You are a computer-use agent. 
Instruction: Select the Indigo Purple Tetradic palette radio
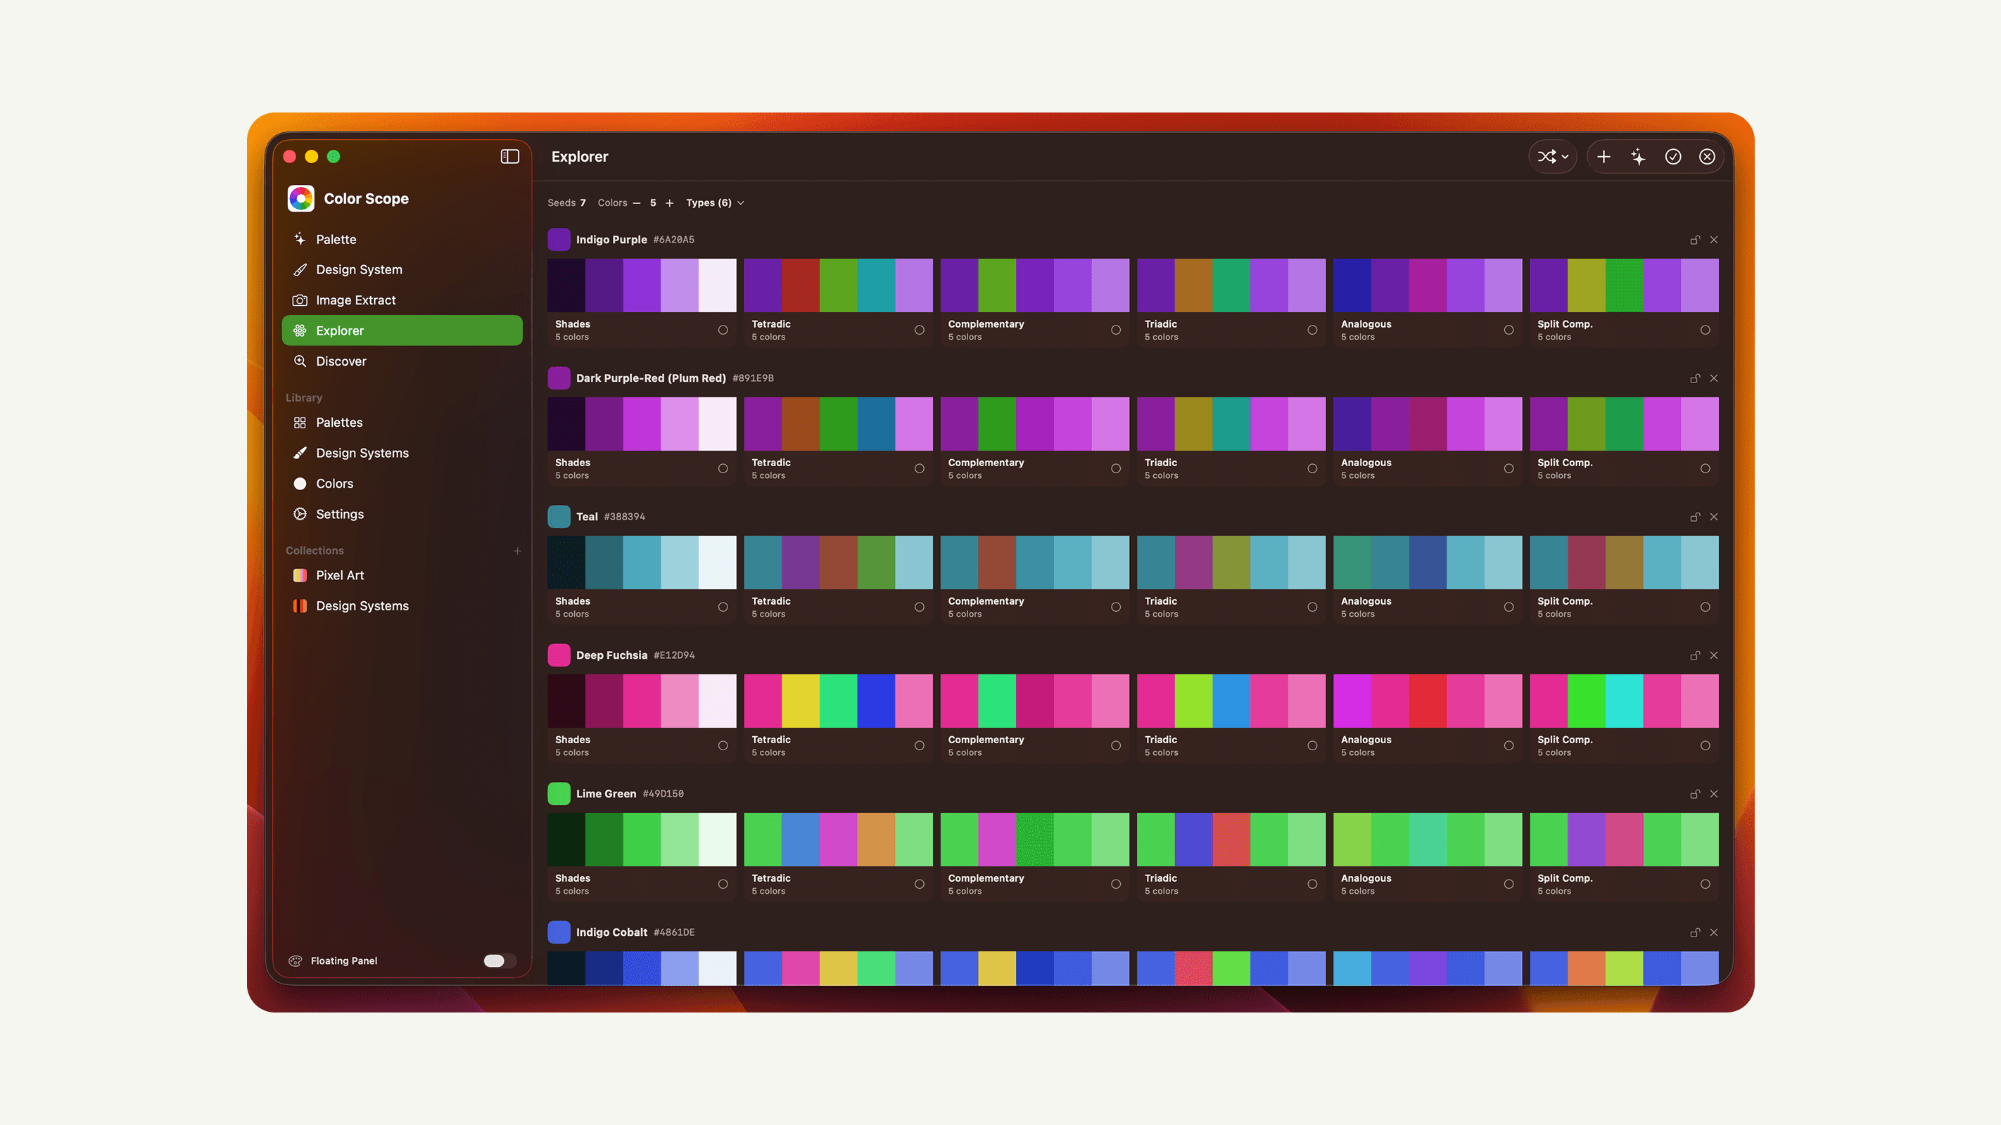[920, 330]
